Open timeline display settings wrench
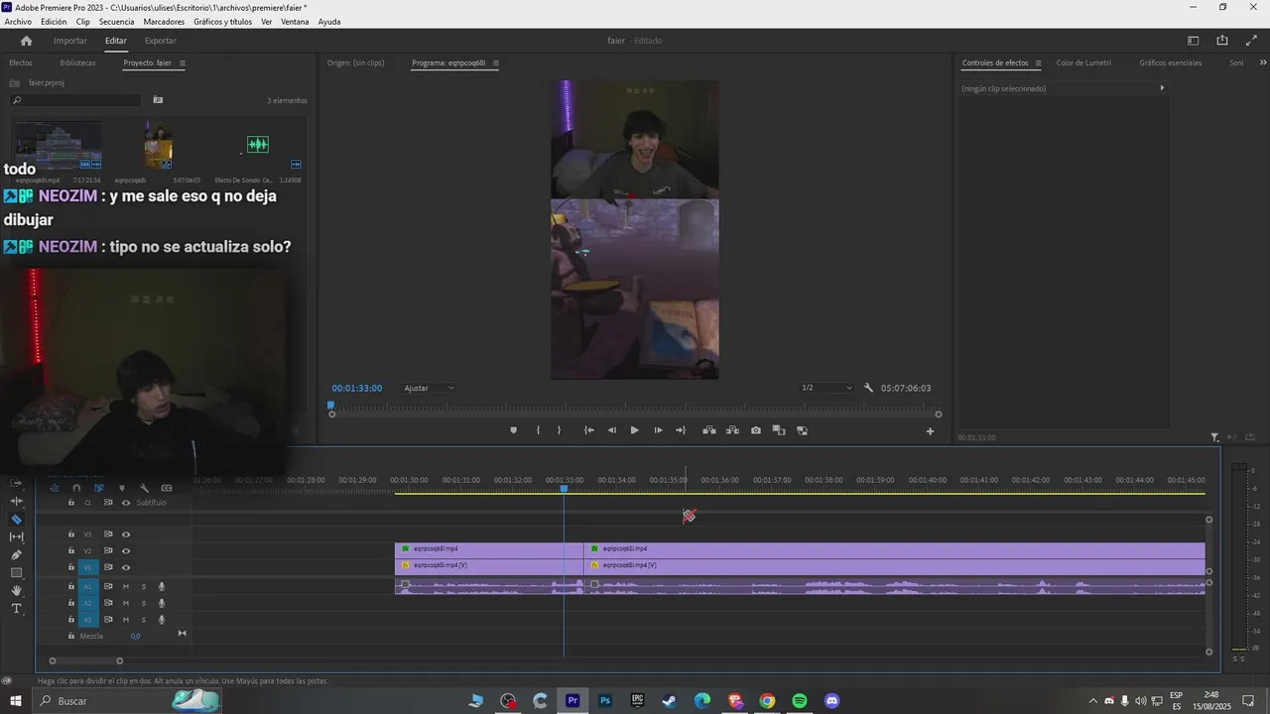The image size is (1270, 714). 144,488
